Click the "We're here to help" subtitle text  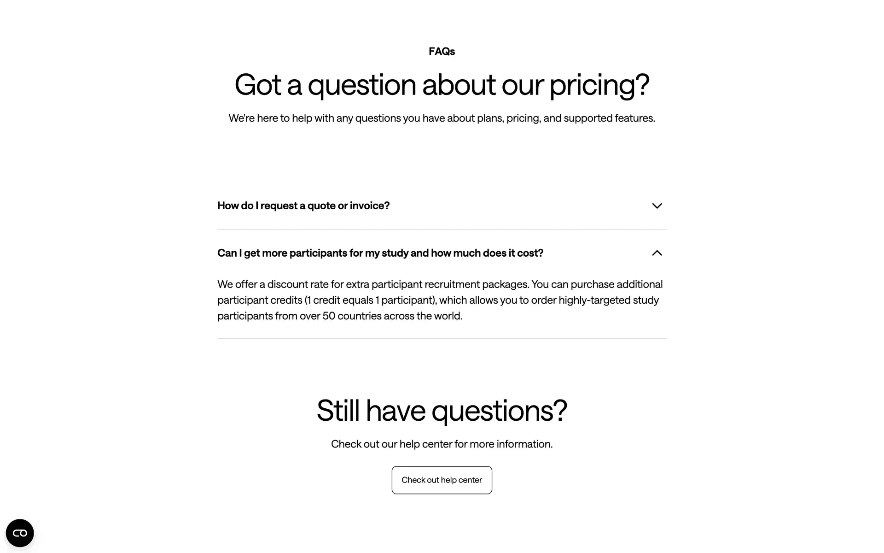click(x=442, y=118)
